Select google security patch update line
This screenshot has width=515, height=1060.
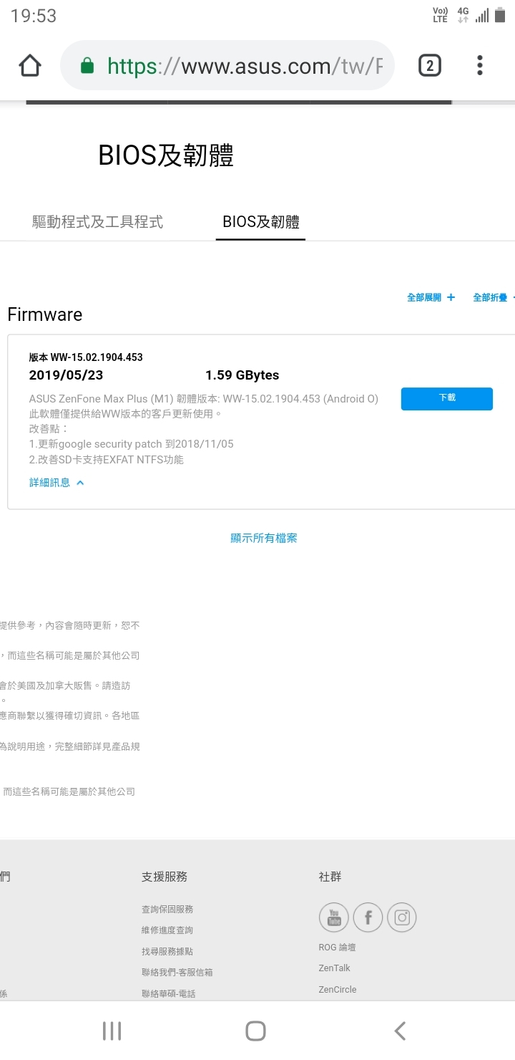[131, 444]
